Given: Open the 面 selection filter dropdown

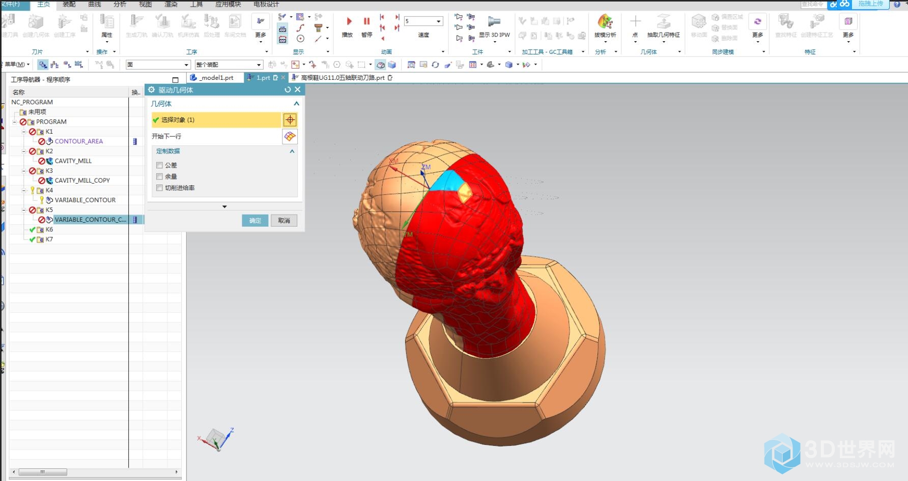Looking at the screenshot, I should [x=186, y=65].
